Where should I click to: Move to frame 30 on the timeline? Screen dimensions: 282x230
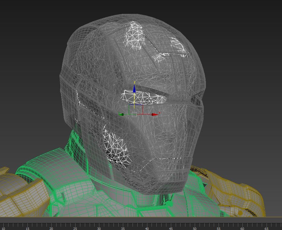[x=99, y=228]
